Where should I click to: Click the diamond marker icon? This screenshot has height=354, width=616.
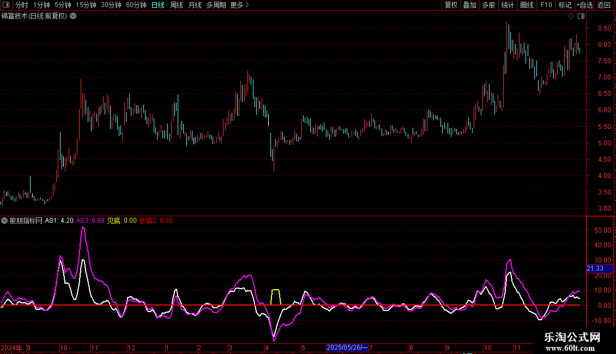[x=571, y=16]
